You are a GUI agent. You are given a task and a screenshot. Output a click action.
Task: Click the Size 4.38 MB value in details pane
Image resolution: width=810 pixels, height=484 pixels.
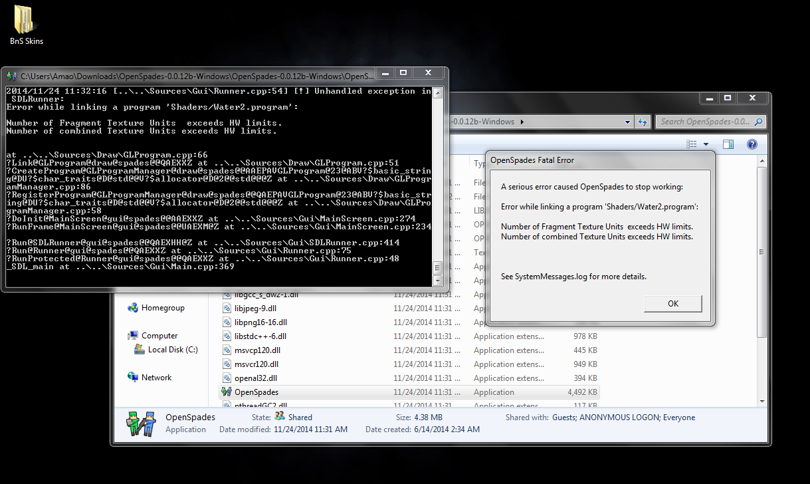click(x=429, y=418)
